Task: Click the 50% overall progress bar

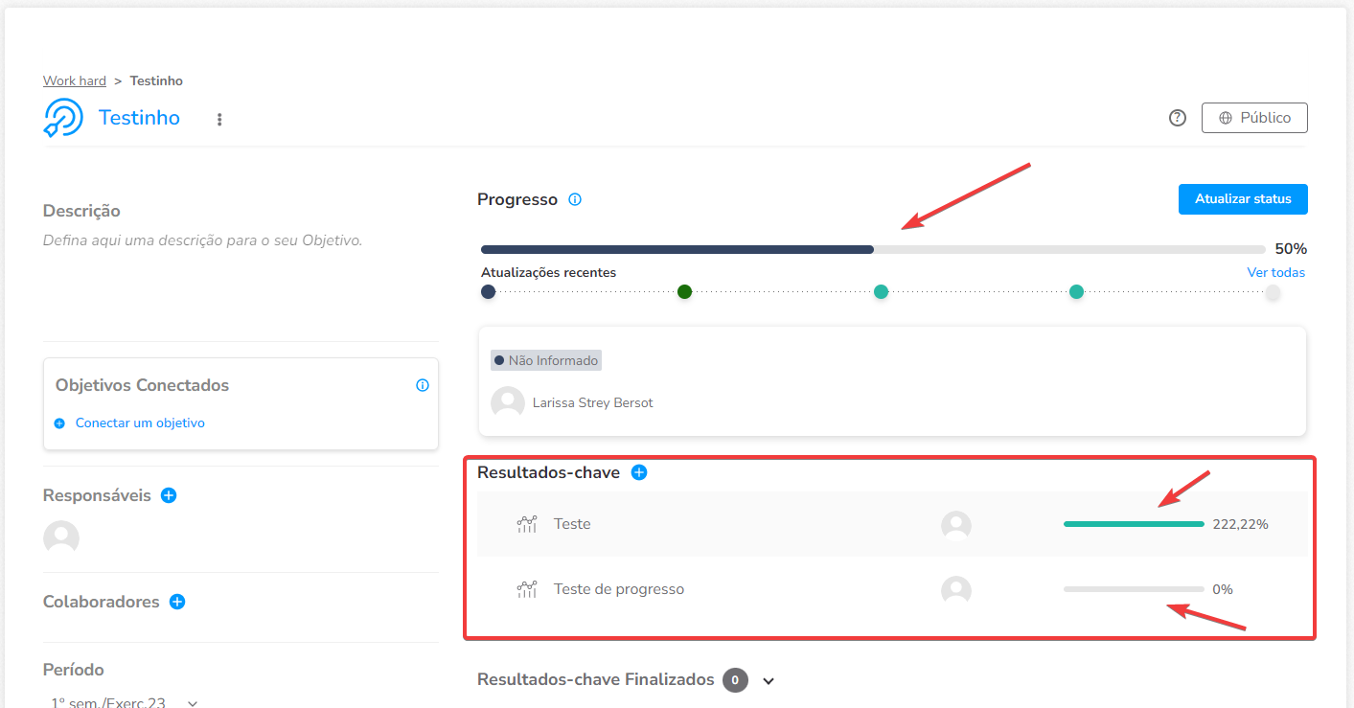Action: pos(873,249)
